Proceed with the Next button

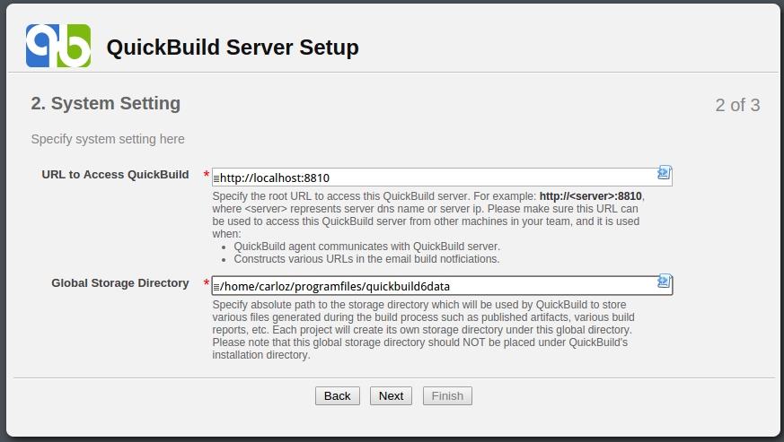click(391, 396)
